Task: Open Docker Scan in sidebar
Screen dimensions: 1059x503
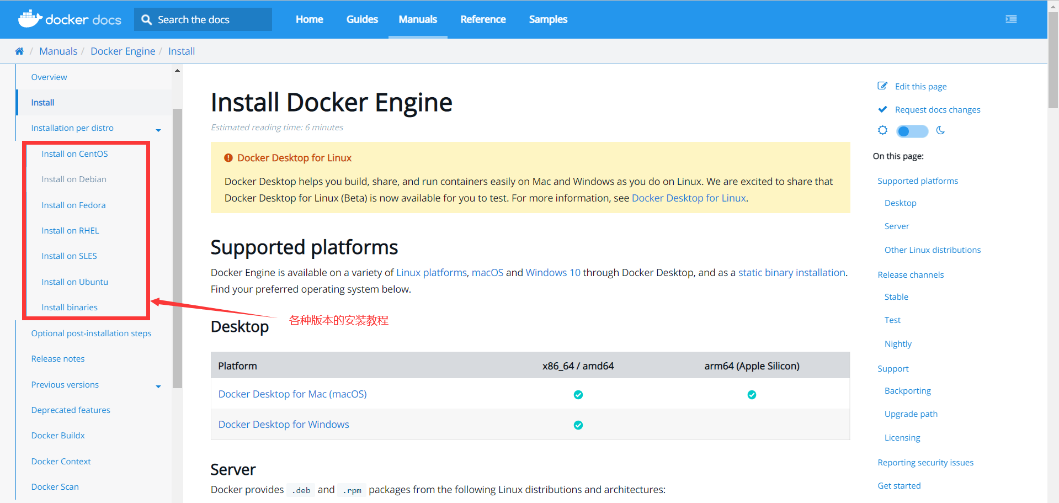Action: (55, 487)
